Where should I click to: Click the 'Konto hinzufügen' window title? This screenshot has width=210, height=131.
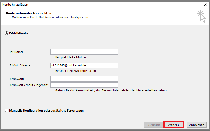coord(15,5)
